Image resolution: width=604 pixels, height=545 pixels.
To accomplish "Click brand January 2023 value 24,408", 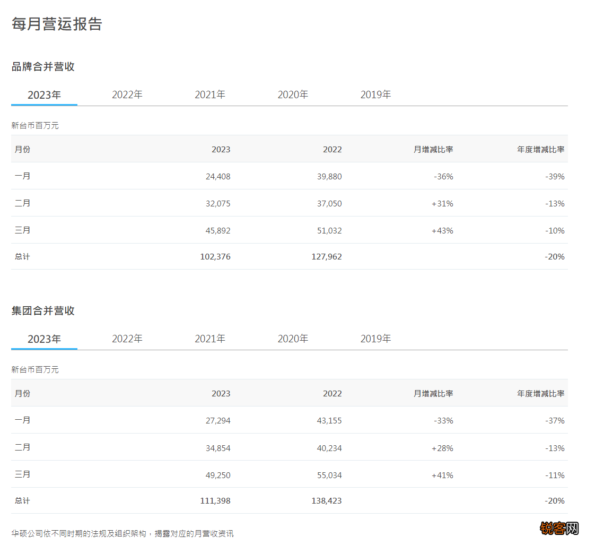I will [x=218, y=177].
